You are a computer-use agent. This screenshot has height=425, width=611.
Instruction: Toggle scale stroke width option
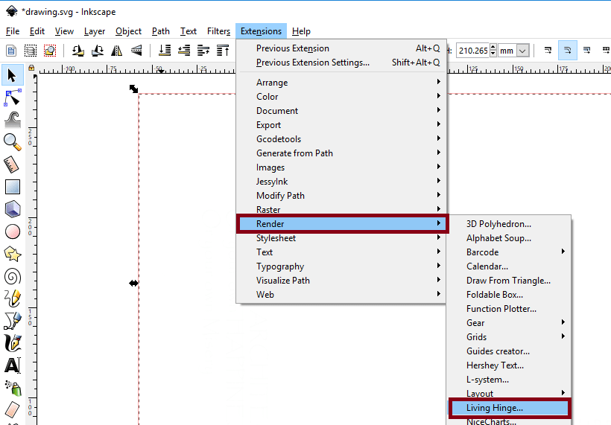click(548, 50)
